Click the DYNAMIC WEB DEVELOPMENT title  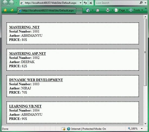tap(36, 80)
